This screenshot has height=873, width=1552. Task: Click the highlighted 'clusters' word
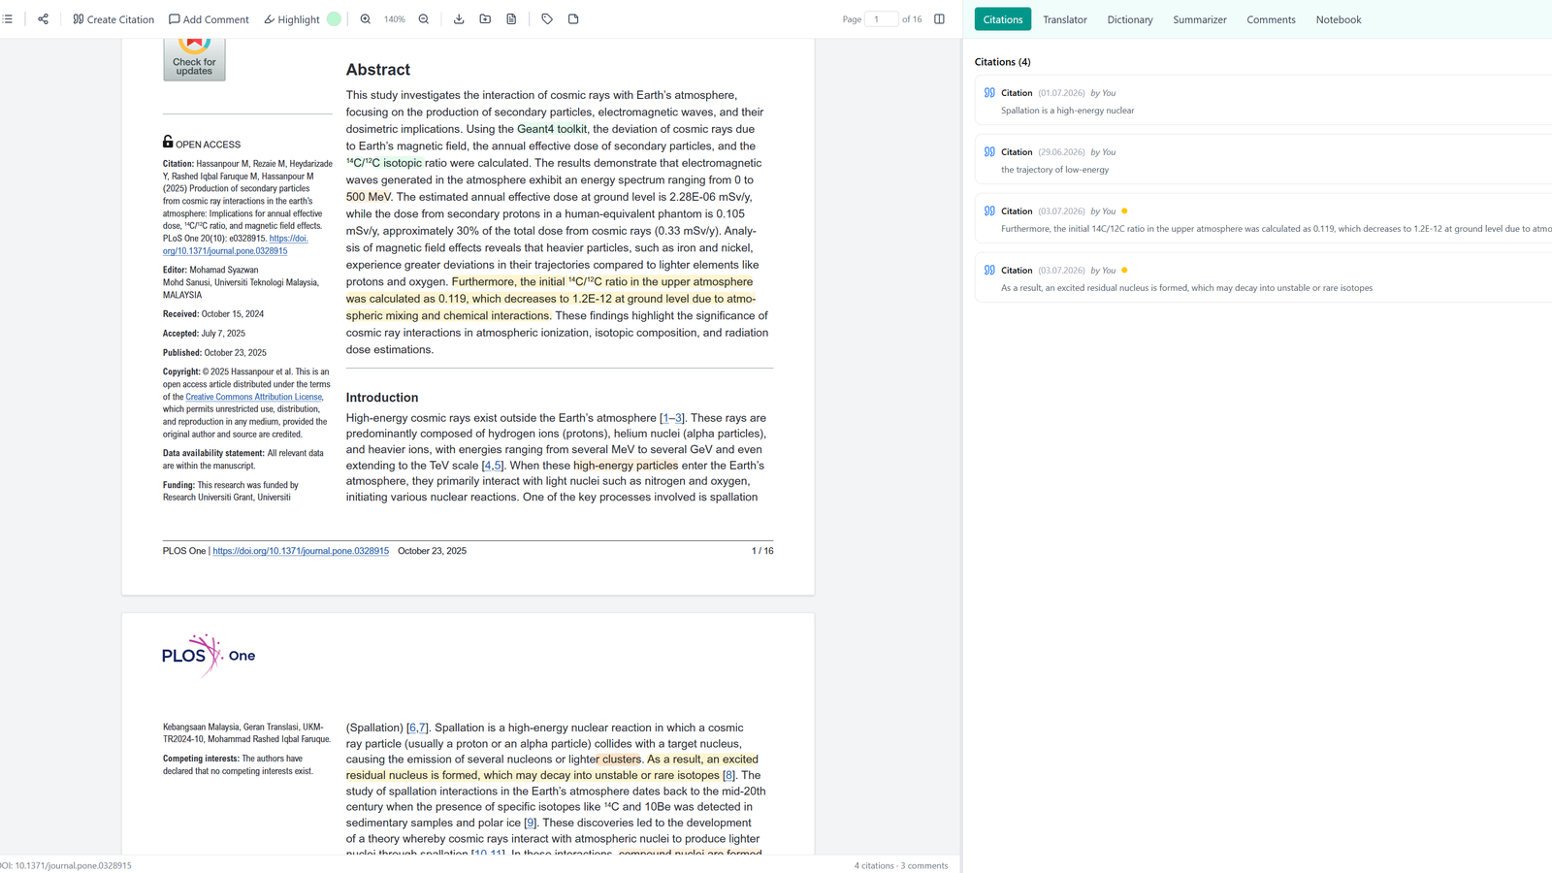click(x=621, y=760)
